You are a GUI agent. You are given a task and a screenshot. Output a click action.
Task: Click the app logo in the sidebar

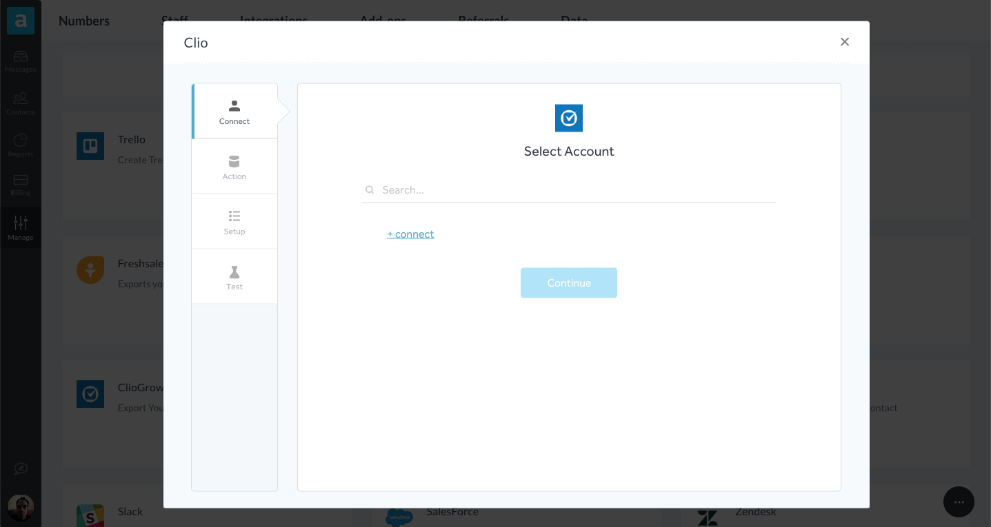click(x=21, y=21)
